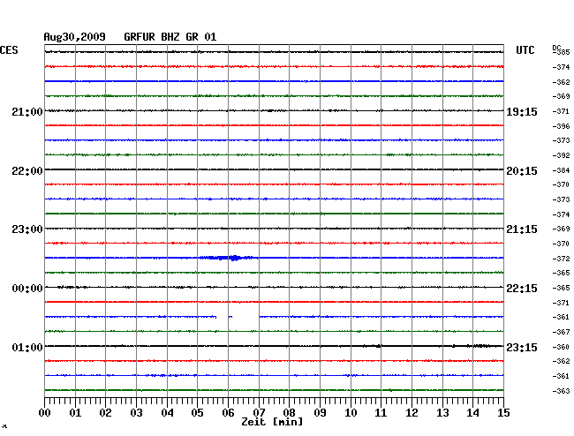Click the "20:15" UTC time label
574x436 pixels.
[522, 171]
